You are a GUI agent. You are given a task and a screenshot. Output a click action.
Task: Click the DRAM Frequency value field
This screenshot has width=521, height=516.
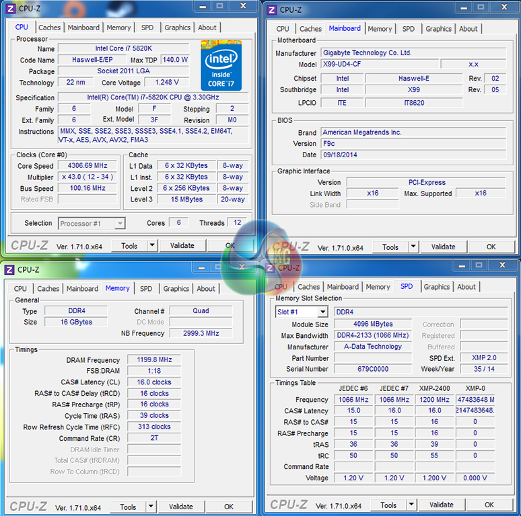154,360
